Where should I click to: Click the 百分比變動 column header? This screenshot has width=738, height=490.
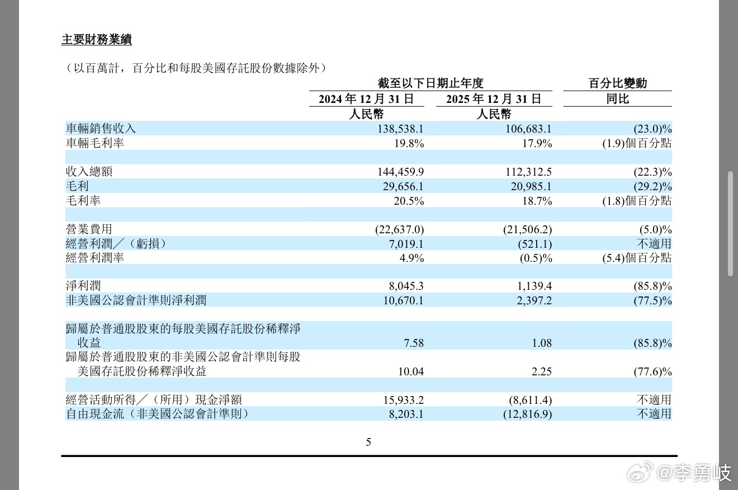(618, 83)
